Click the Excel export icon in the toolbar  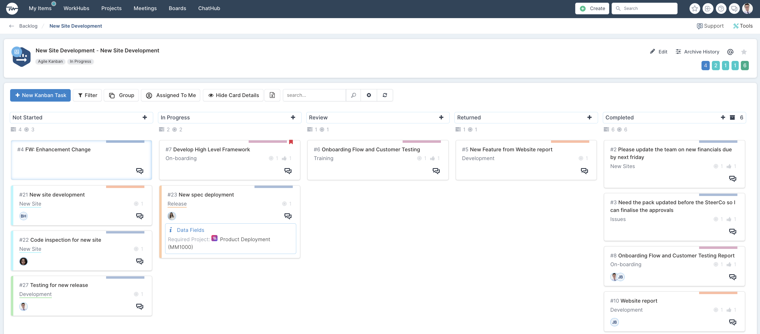(x=272, y=95)
